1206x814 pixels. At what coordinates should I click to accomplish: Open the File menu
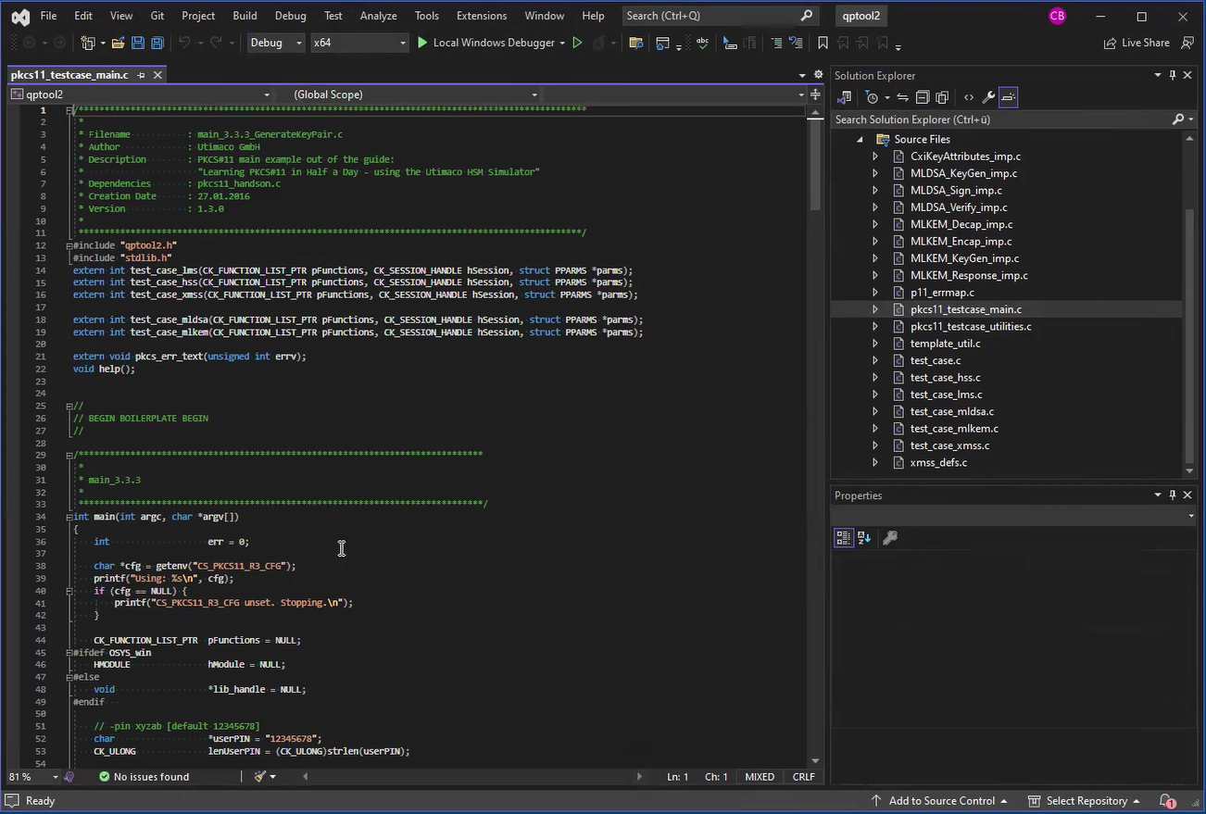tap(48, 16)
